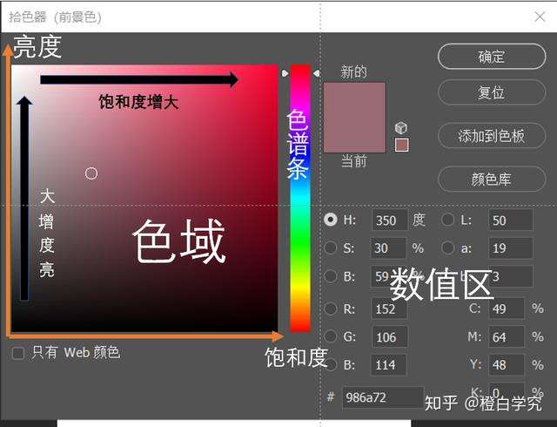Select the B brightness radio button
The width and height of the screenshot is (557, 427).
(331, 276)
